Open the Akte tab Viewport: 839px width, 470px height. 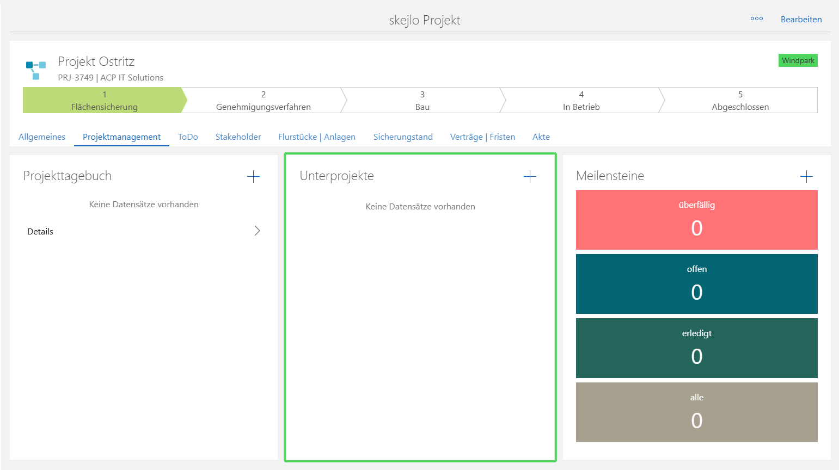[x=541, y=137]
